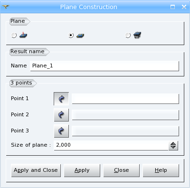The image size is (190, 188).
Task: Click the Apply and Close button
Action: pos(36,170)
